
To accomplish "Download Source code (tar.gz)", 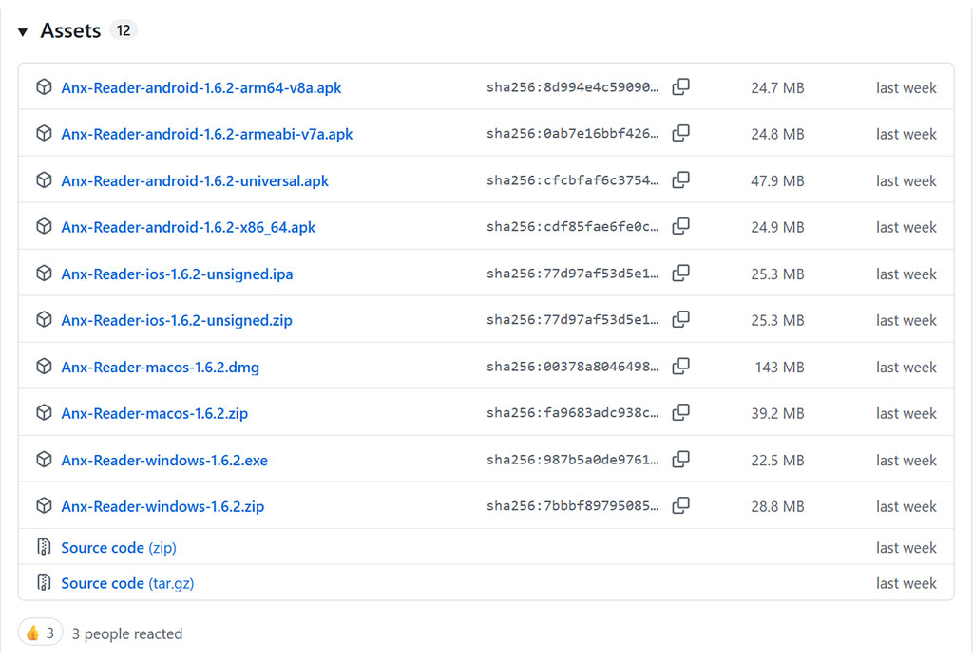I will (x=127, y=583).
